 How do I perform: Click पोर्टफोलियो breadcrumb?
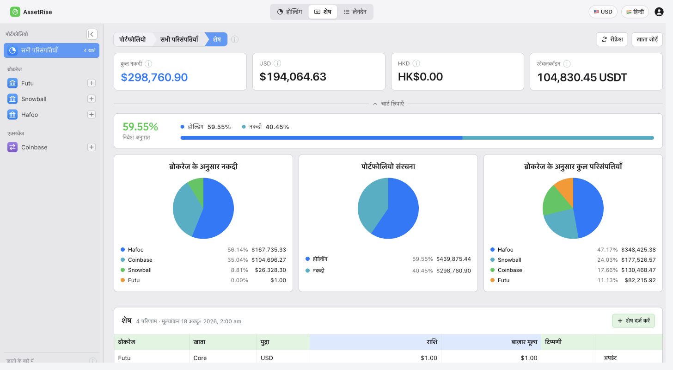133,39
